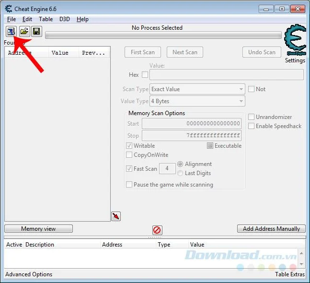Screen dimensions: 310x283
Task: Save the cheat table floppy icon
Action: (x=36, y=31)
